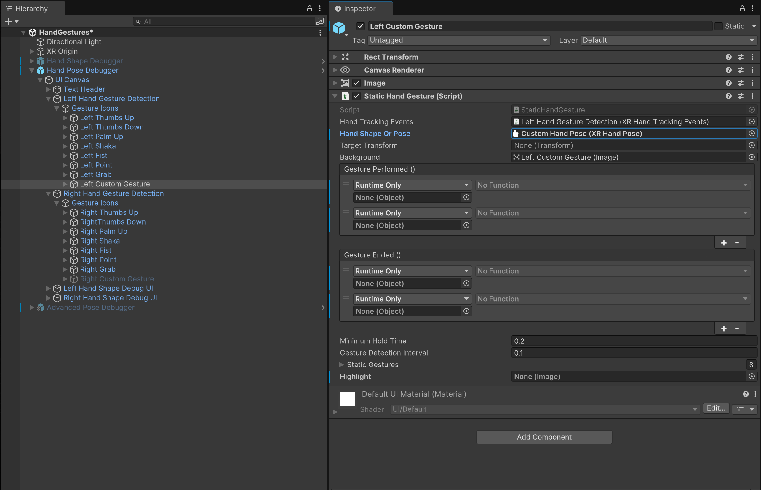Select the Hierarchy tab

click(x=32, y=9)
